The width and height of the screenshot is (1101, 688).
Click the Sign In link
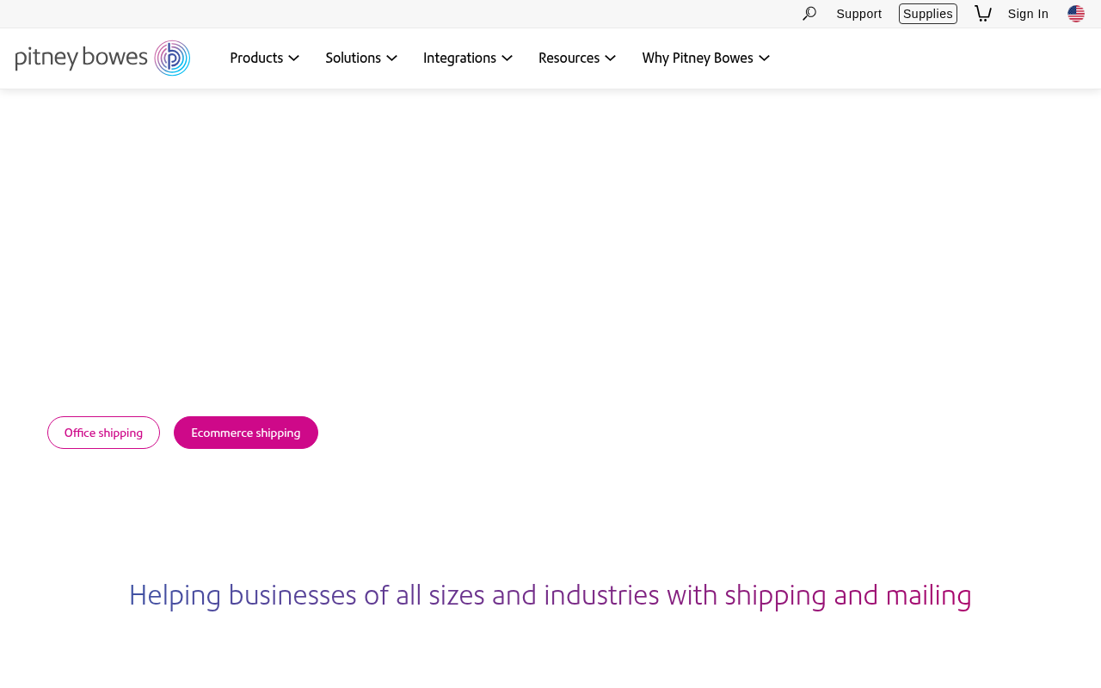(1028, 14)
